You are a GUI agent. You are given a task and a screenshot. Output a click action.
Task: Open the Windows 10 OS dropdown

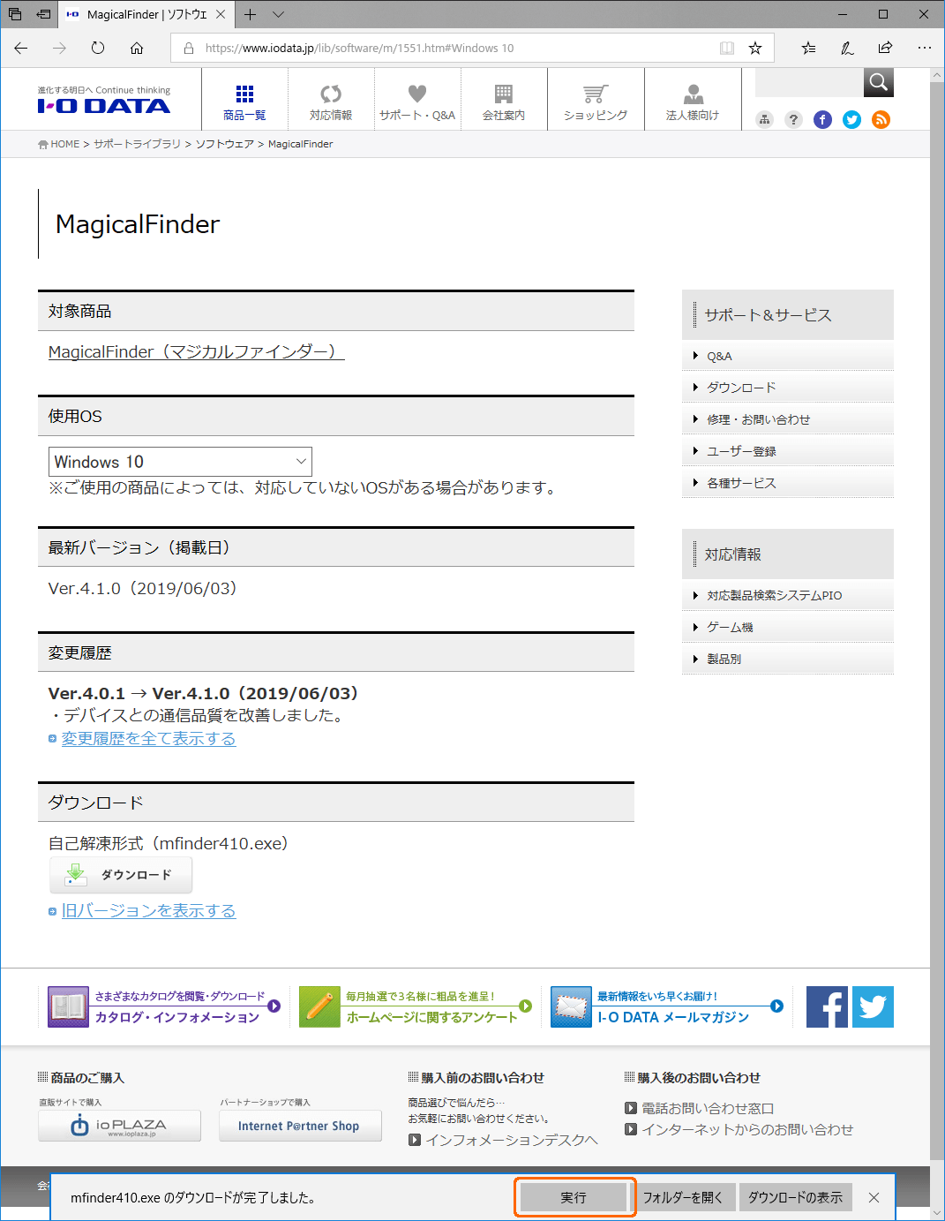(180, 462)
